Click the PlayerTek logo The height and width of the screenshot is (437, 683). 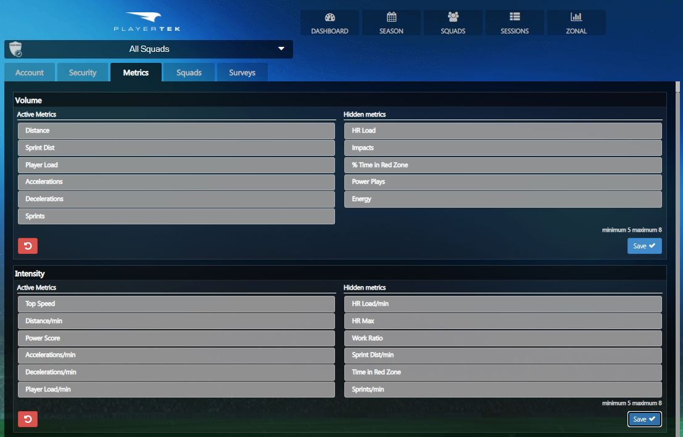pyautogui.click(x=147, y=22)
